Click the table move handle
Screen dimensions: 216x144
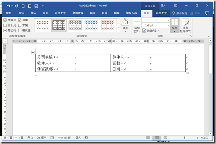(x=33, y=52)
